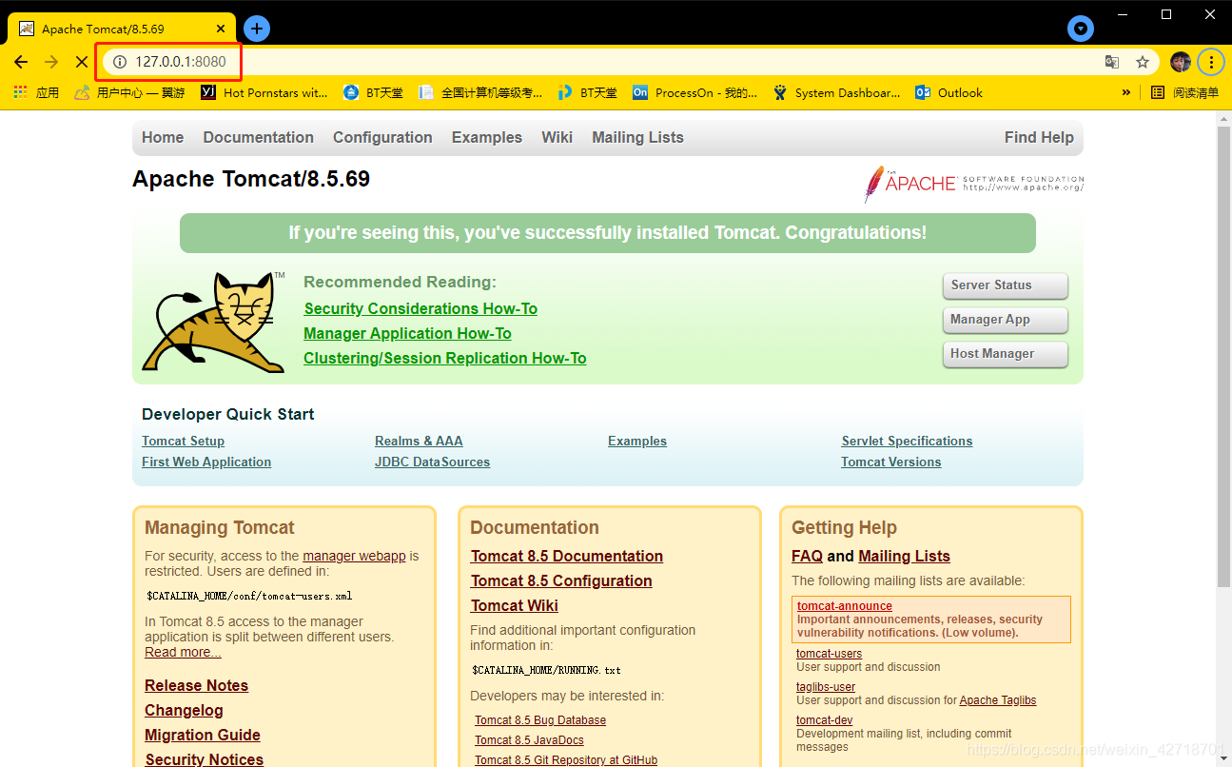This screenshot has height=767, width=1232.
Task: Open Tomcat 8.5 JavaDocs link
Action: [x=529, y=740]
